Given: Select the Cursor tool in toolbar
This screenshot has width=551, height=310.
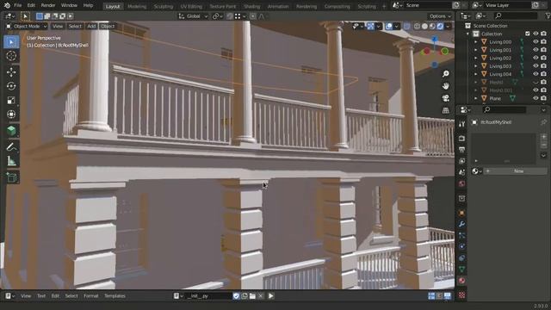Looking at the screenshot, I should pyautogui.click(x=11, y=56).
